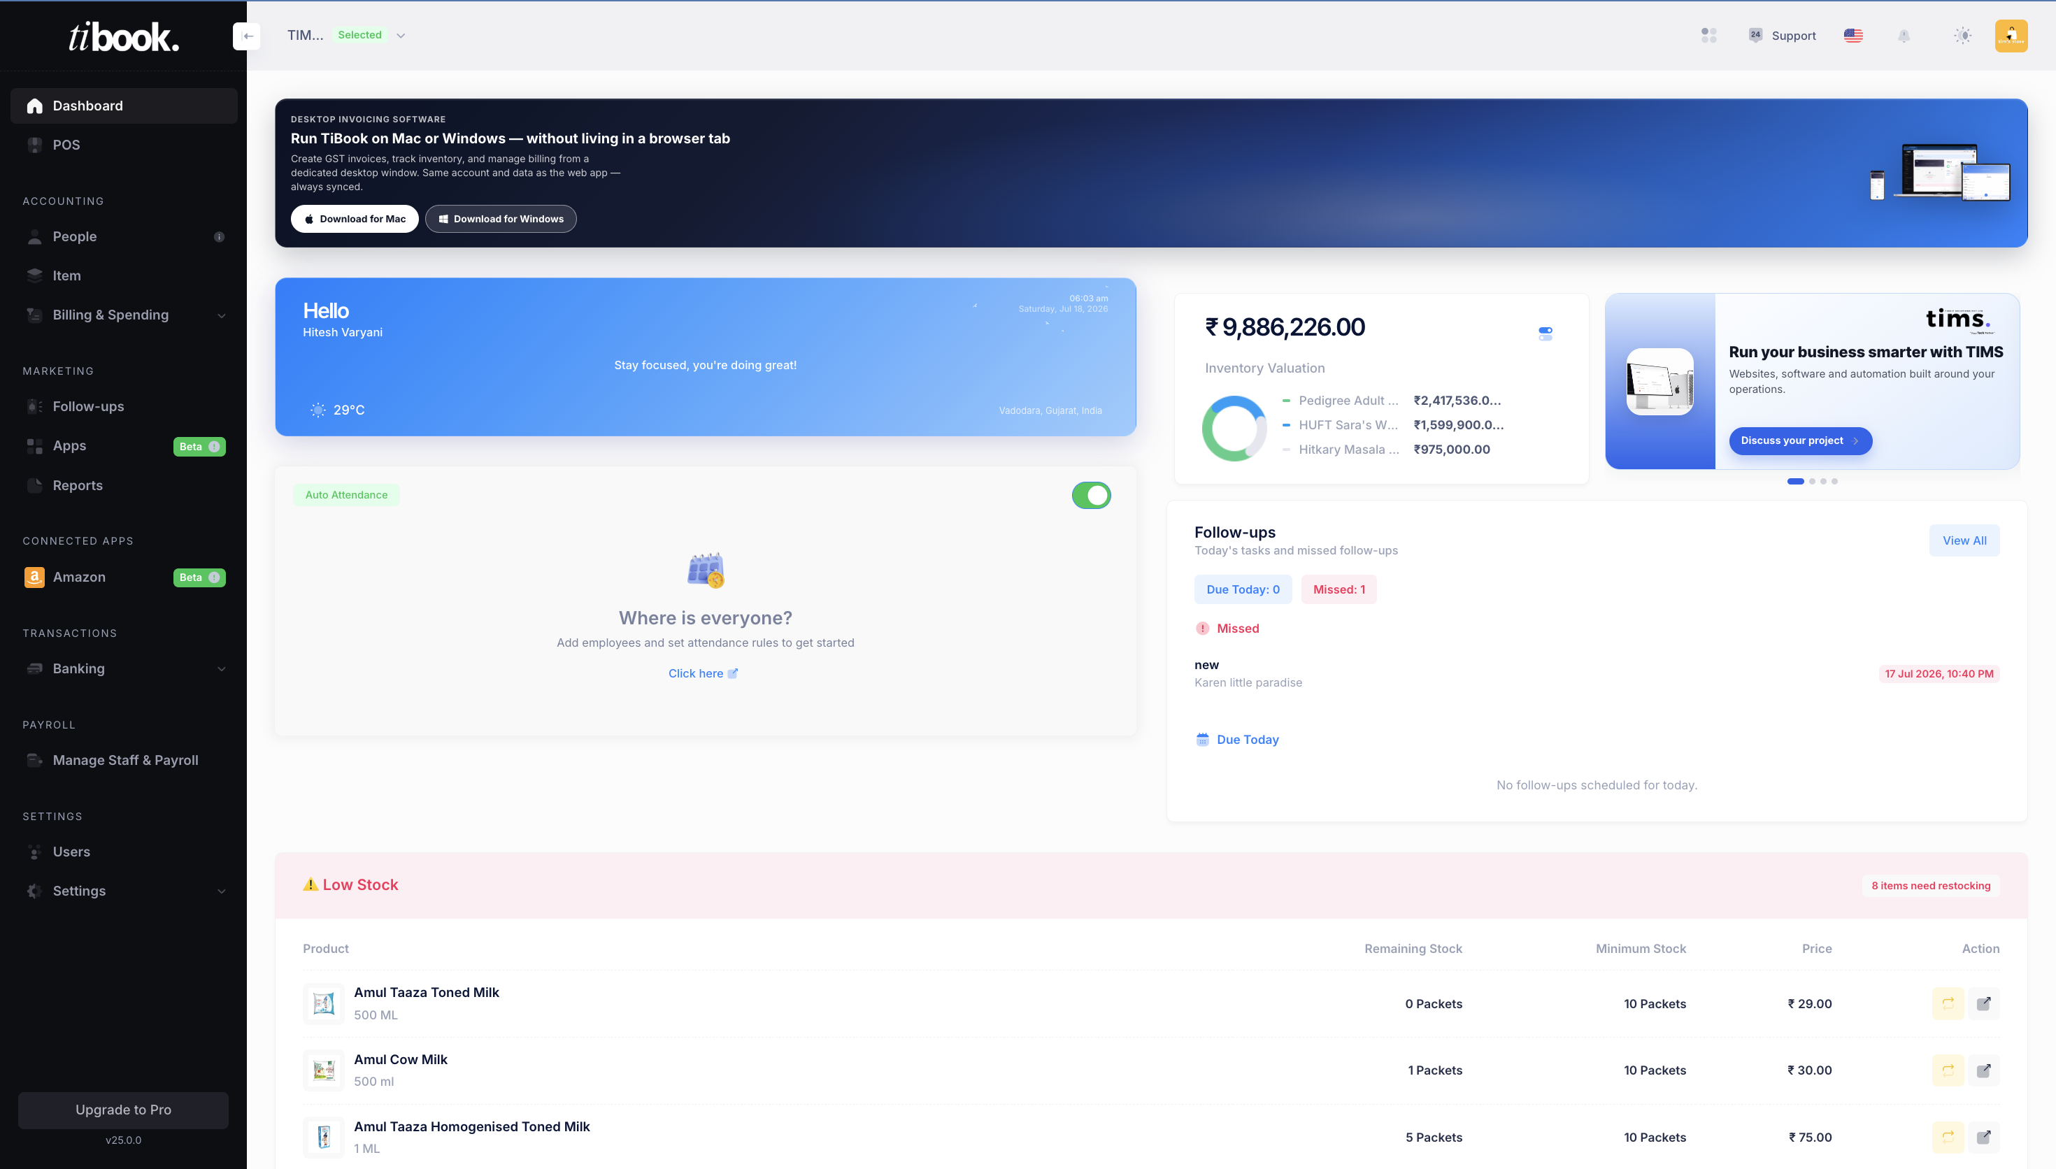Click restock icon for Amul Cow Milk
This screenshot has width=2056, height=1169.
pyautogui.click(x=1948, y=1070)
